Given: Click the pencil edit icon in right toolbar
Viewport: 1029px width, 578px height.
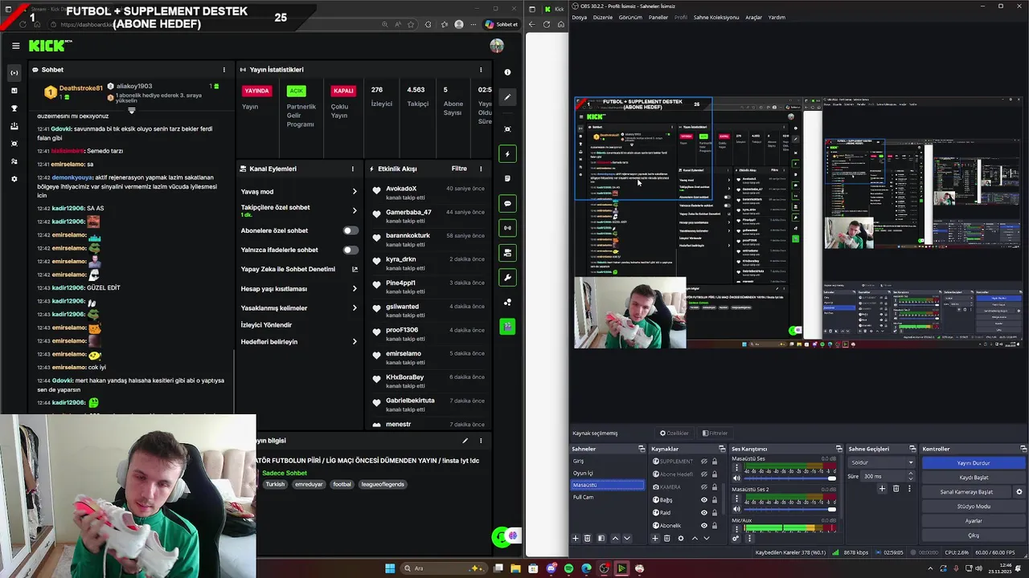Looking at the screenshot, I should click(x=507, y=97).
